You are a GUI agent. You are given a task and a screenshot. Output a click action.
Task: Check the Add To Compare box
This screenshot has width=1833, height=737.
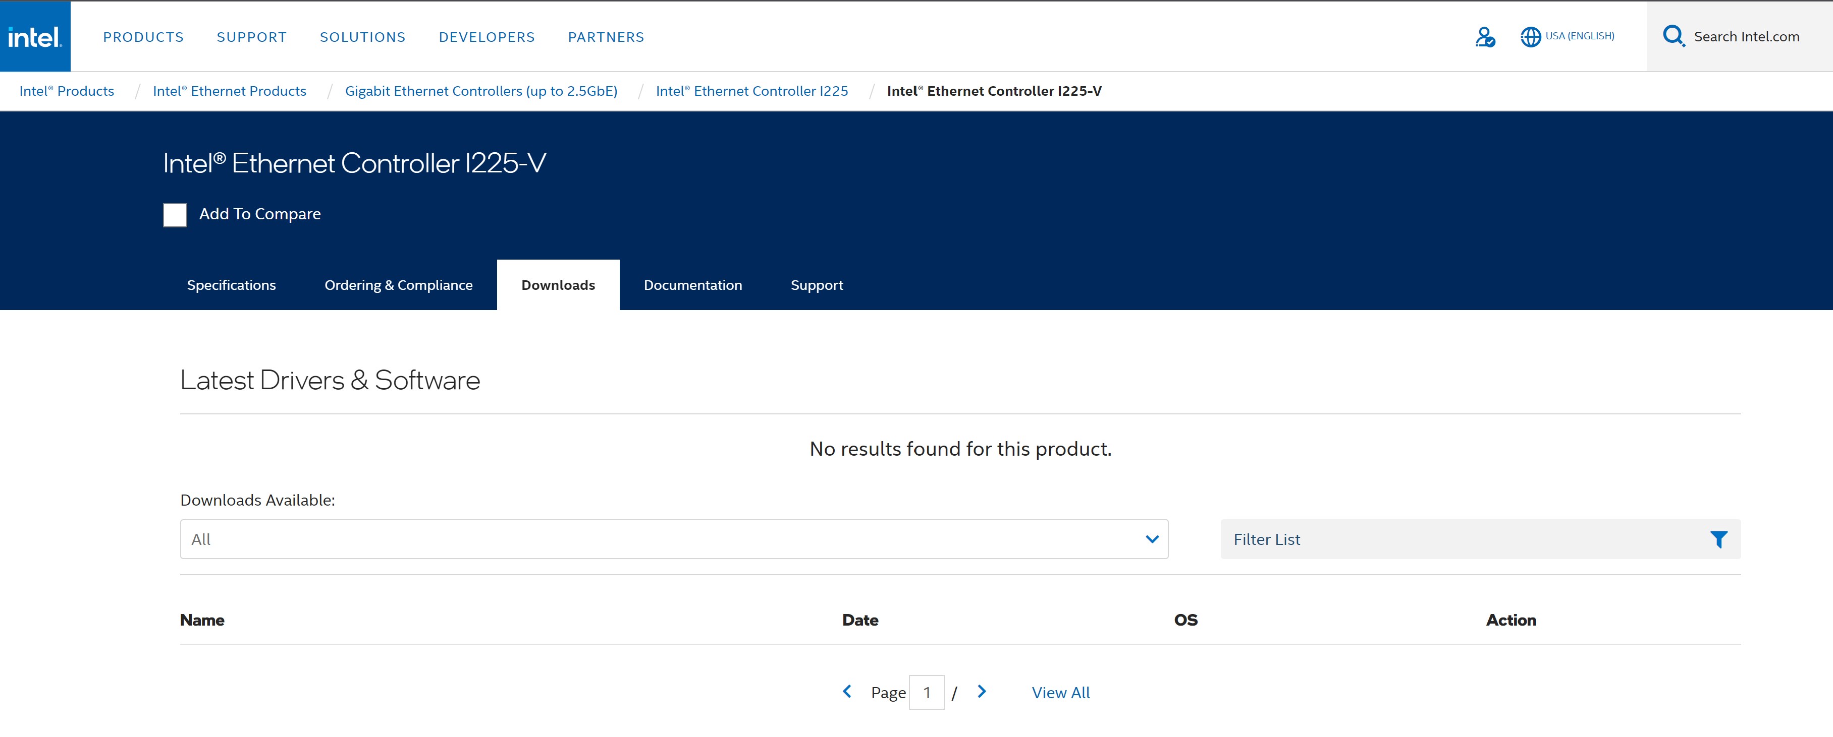175,215
